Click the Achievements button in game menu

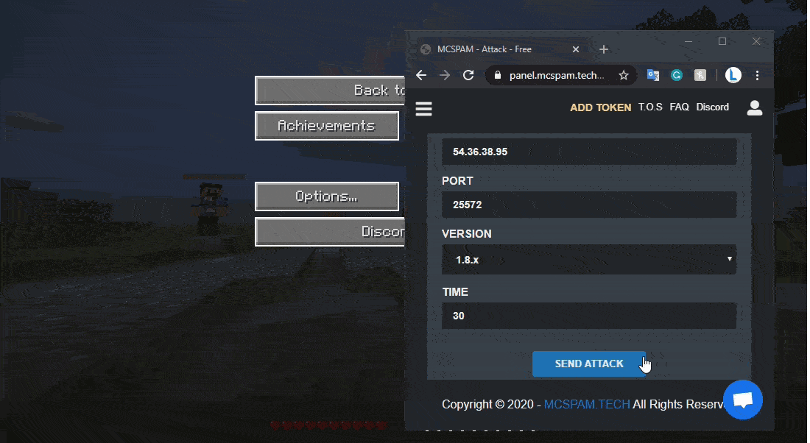click(x=326, y=126)
